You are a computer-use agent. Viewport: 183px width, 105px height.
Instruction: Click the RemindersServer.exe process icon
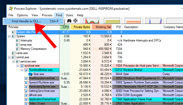click(x=26, y=87)
